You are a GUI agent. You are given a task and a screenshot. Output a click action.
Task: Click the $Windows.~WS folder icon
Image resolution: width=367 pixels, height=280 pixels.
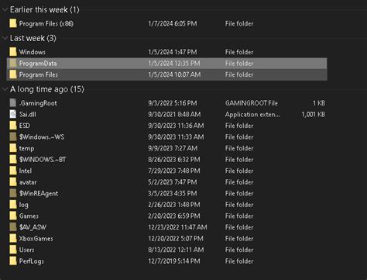[x=13, y=137]
